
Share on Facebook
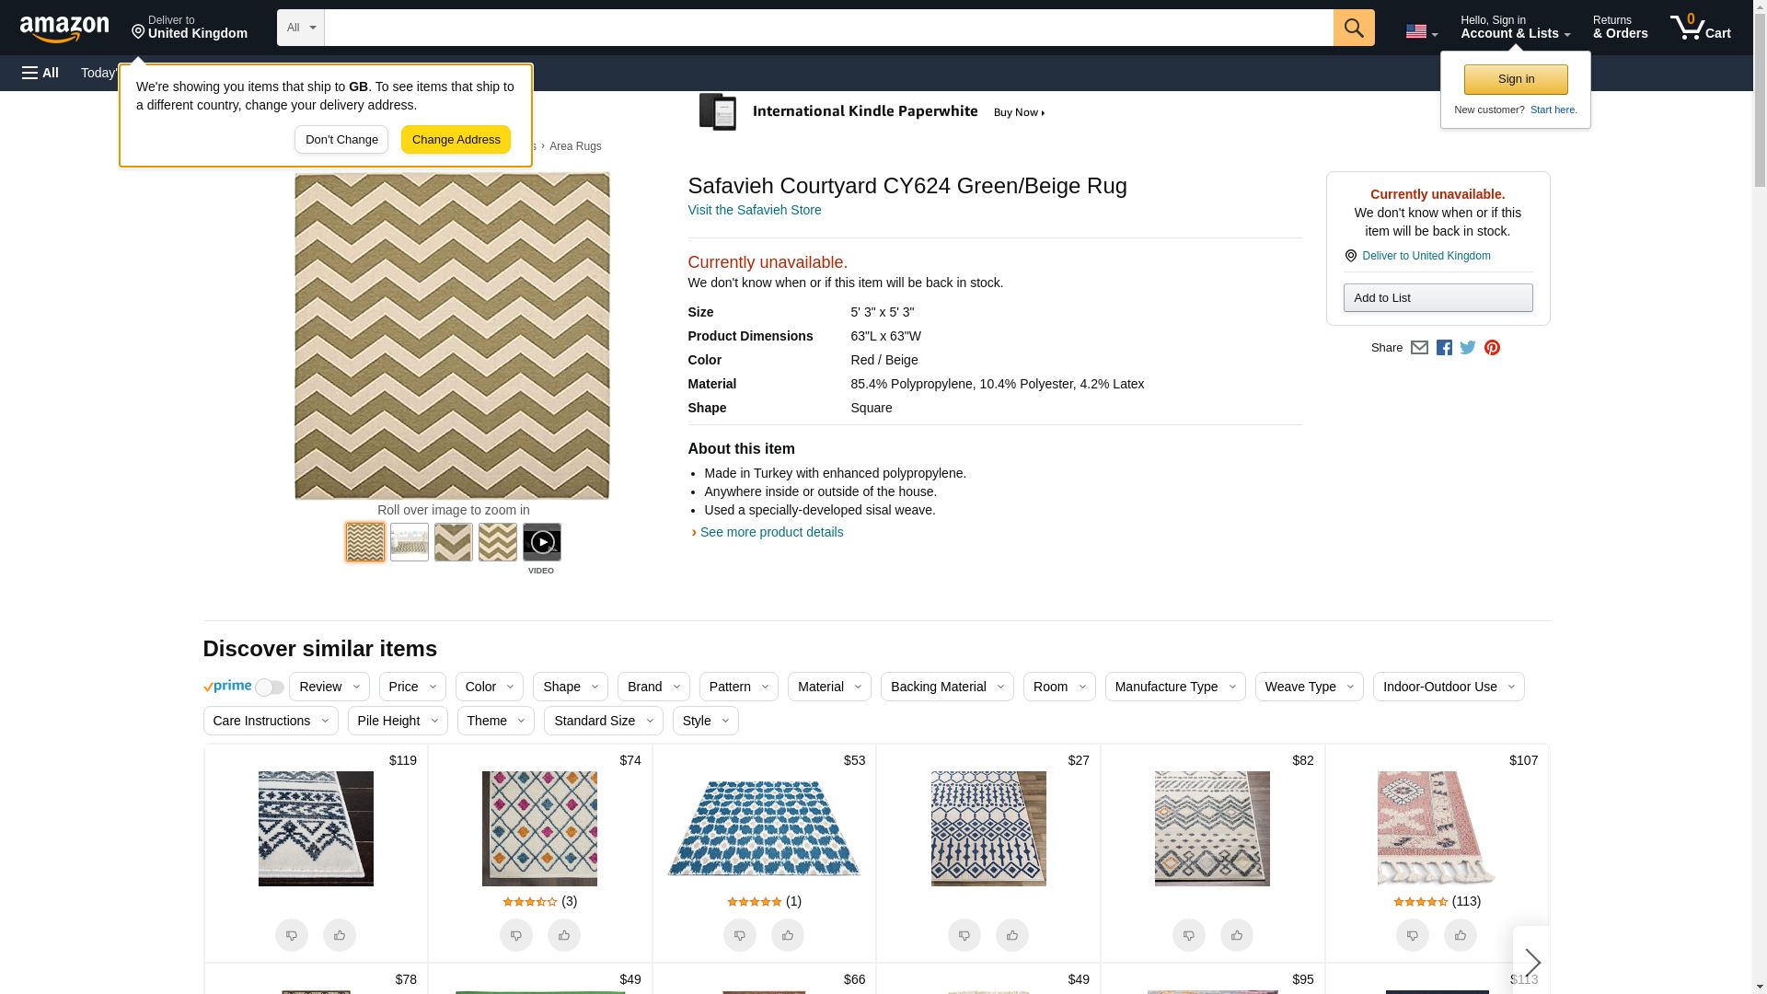coord(1444,348)
